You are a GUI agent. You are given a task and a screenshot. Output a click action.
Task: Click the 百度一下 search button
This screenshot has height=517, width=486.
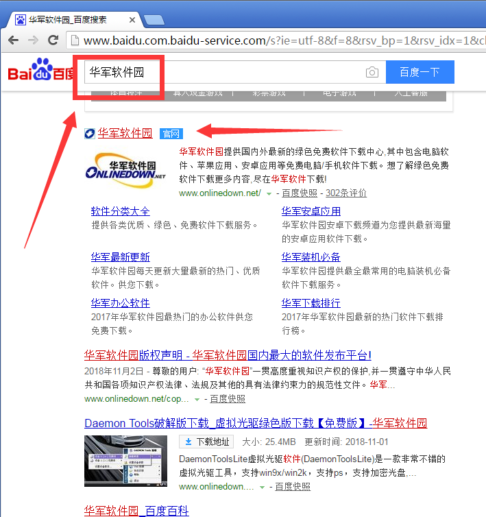pyautogui.click(x=420, y=72)
